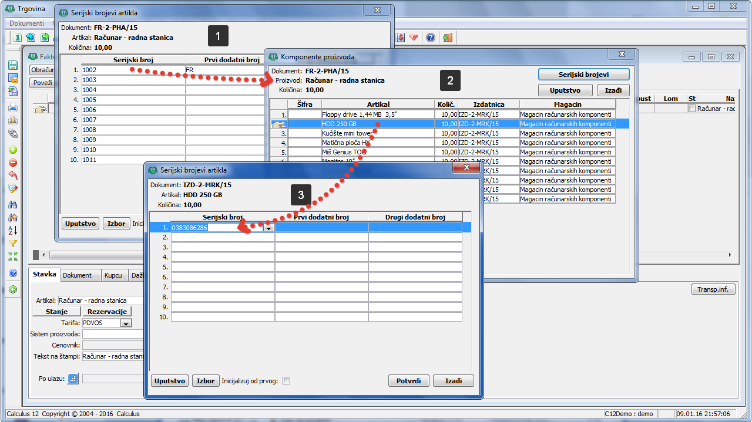Viewport: 752px width, 422px height.
Task: Click the Rezervacije button
Action: 108,312
